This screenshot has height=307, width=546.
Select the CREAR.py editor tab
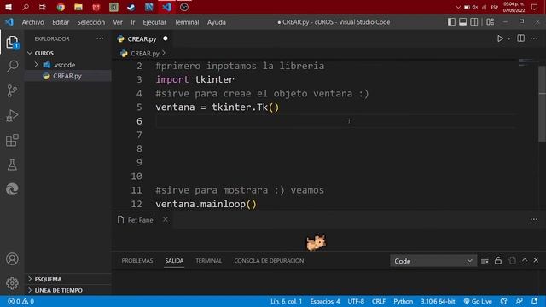[x=142, y=38]
